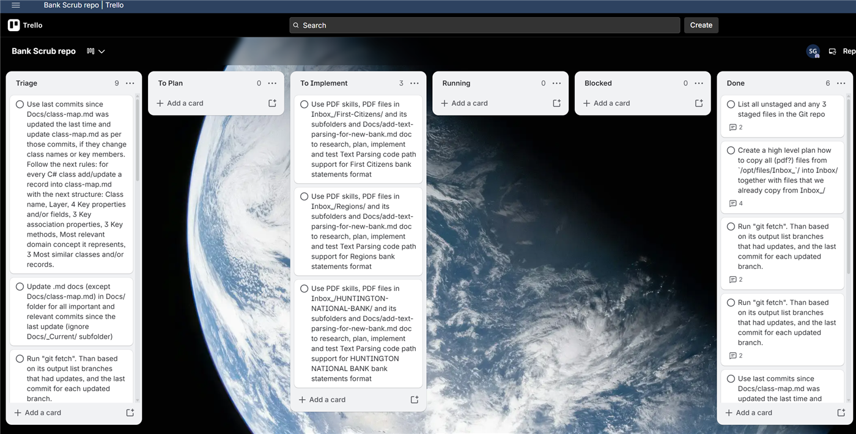
Task: Mark 'Update .md docs' card complete
Action: click(x=20, y=287)
